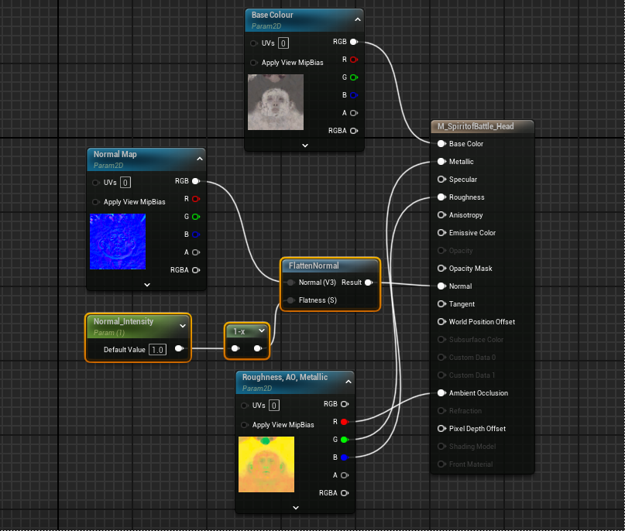Select the M_SpiritofBattle_Head node title
The width and height of the screenshot is (625, 531).
point(476,126)
